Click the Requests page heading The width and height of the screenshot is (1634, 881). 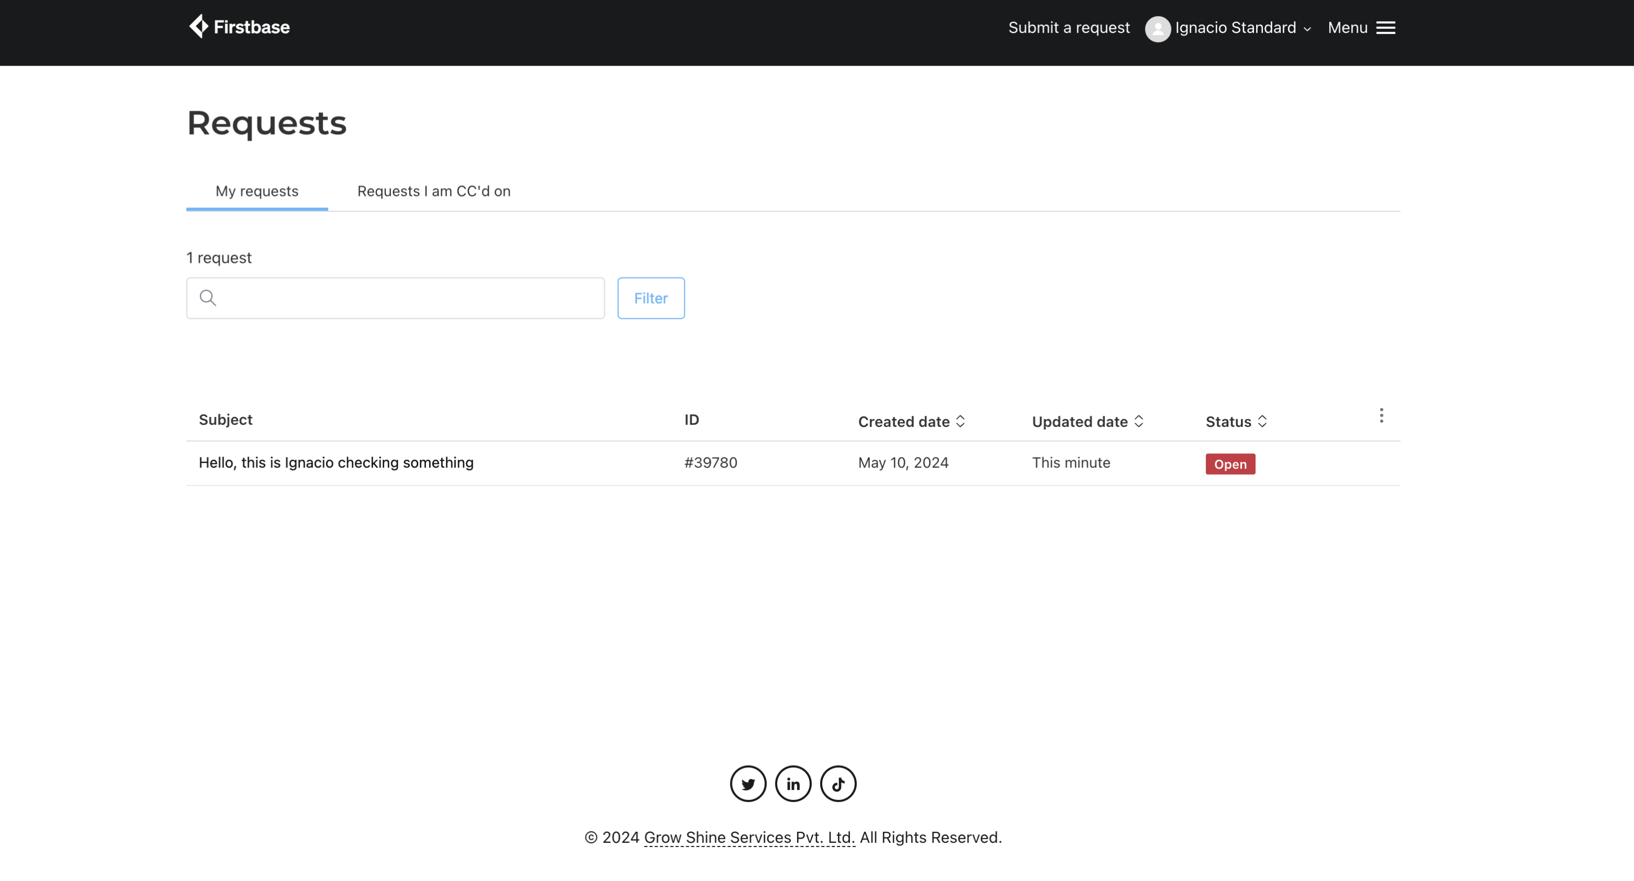click(267, 123)
